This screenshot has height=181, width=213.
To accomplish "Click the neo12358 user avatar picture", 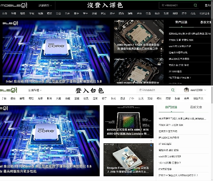I will (x=186, y=90).
